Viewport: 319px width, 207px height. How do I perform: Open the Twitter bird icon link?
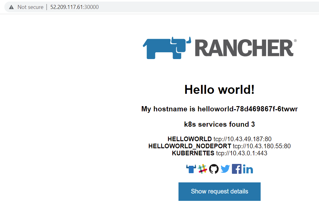coord(225,169)
